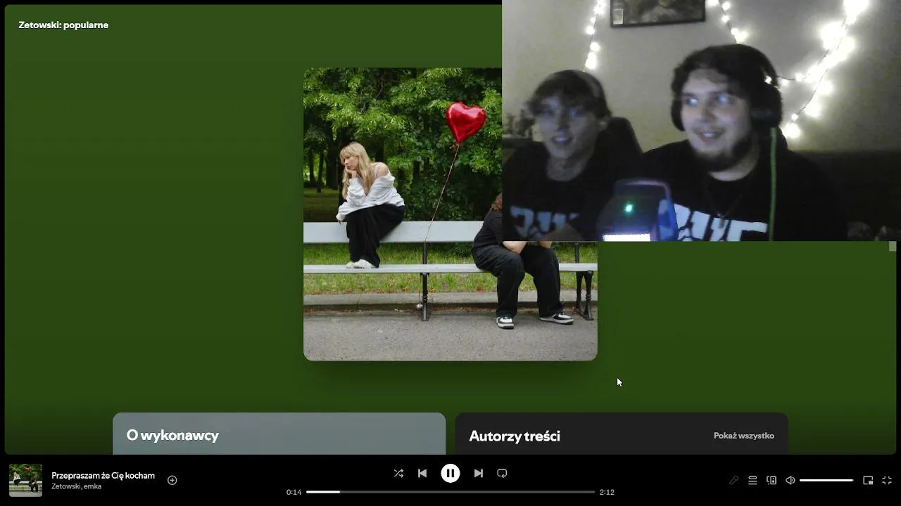Add song to Liked Songs with plus icon
Viewport: 901px width, 506px height.
tap(172, 480)
